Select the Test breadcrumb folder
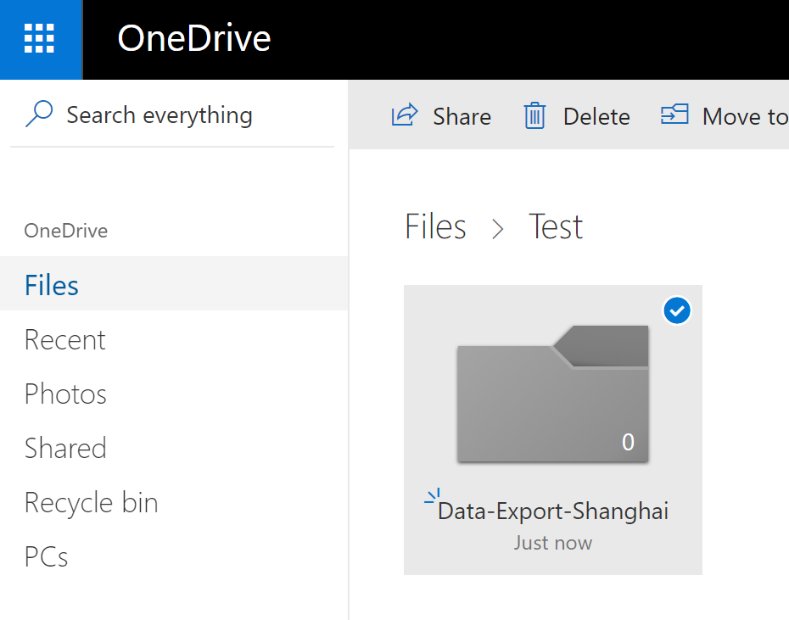 (556, 227)
